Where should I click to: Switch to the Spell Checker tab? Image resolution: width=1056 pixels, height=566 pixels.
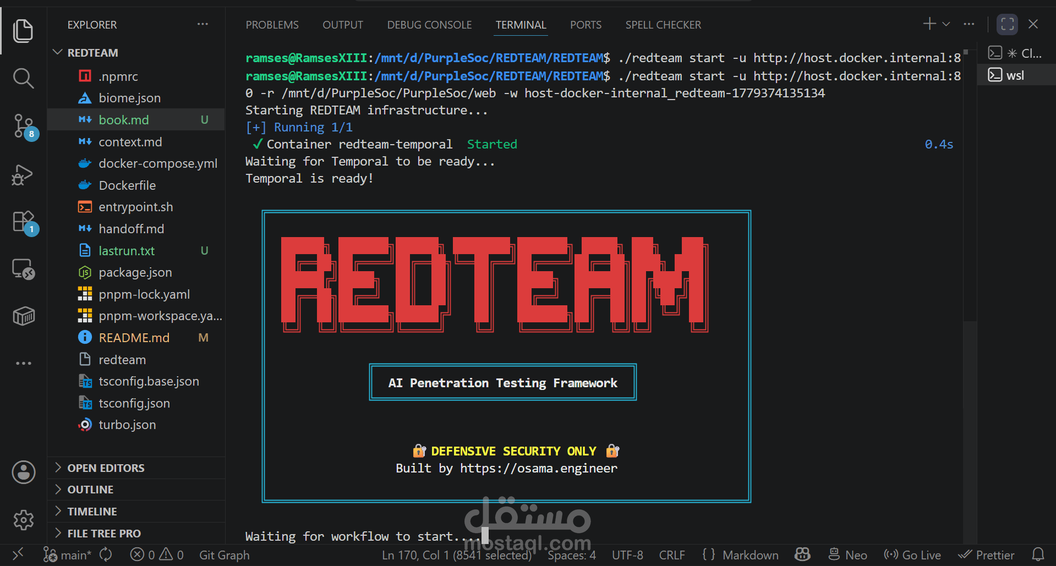coord(663,25)
